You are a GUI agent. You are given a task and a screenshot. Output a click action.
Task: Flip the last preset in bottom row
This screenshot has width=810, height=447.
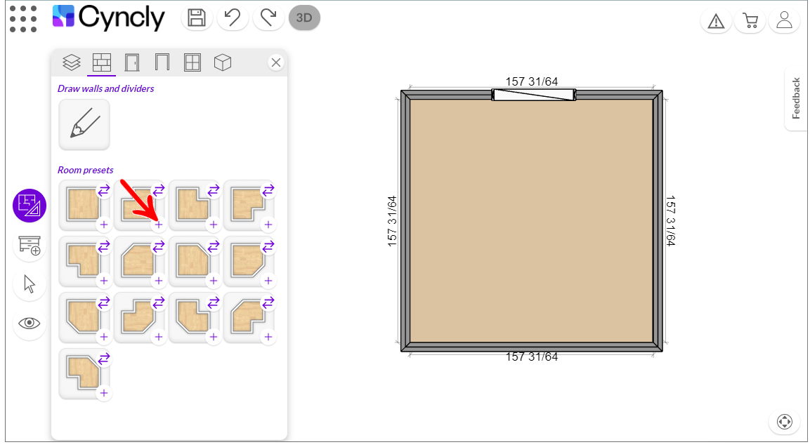pos(104,359)
